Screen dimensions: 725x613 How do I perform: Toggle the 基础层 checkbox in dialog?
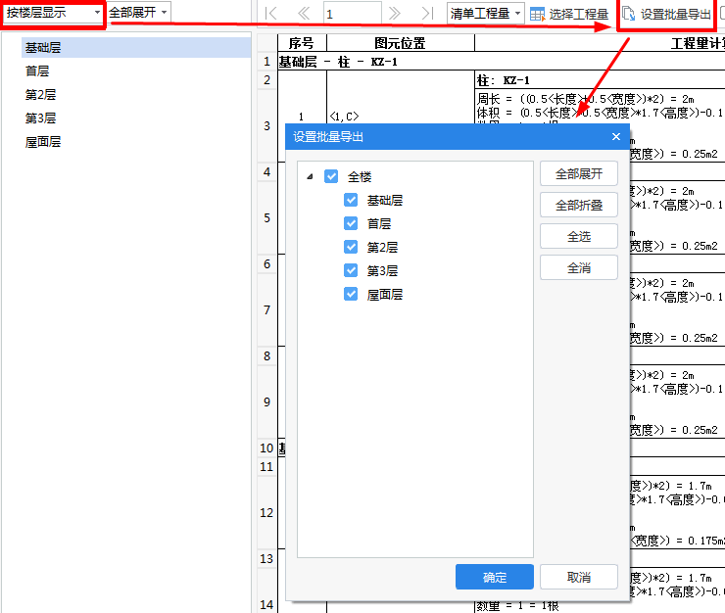point(351,201)
